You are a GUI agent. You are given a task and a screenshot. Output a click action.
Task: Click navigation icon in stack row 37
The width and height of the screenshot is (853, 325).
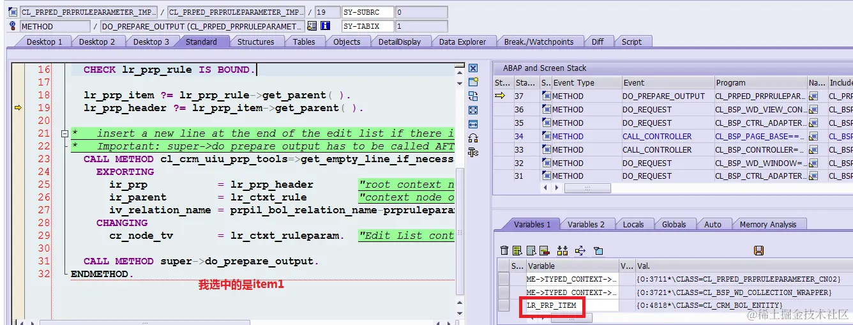coord(813,96)
